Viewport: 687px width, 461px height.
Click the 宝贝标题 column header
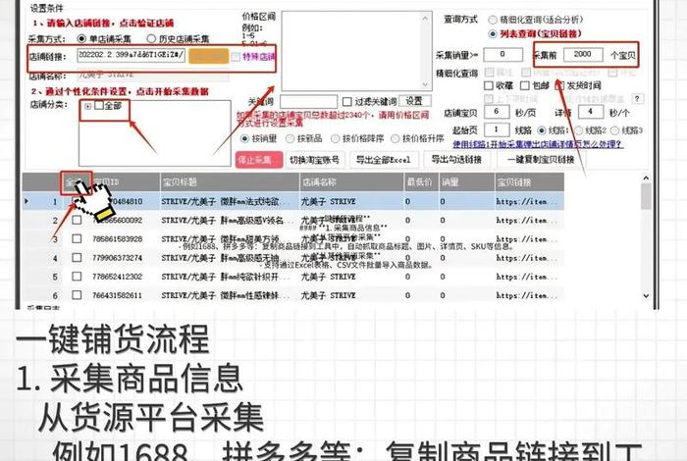230,182
